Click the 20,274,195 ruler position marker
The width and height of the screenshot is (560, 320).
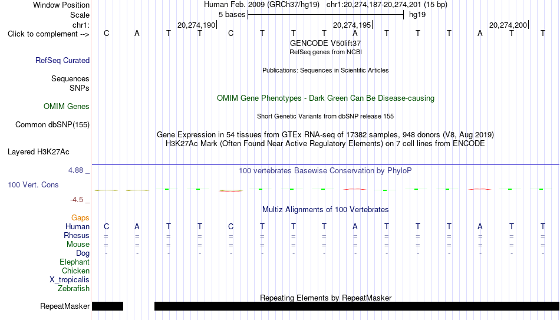[353, 25]
